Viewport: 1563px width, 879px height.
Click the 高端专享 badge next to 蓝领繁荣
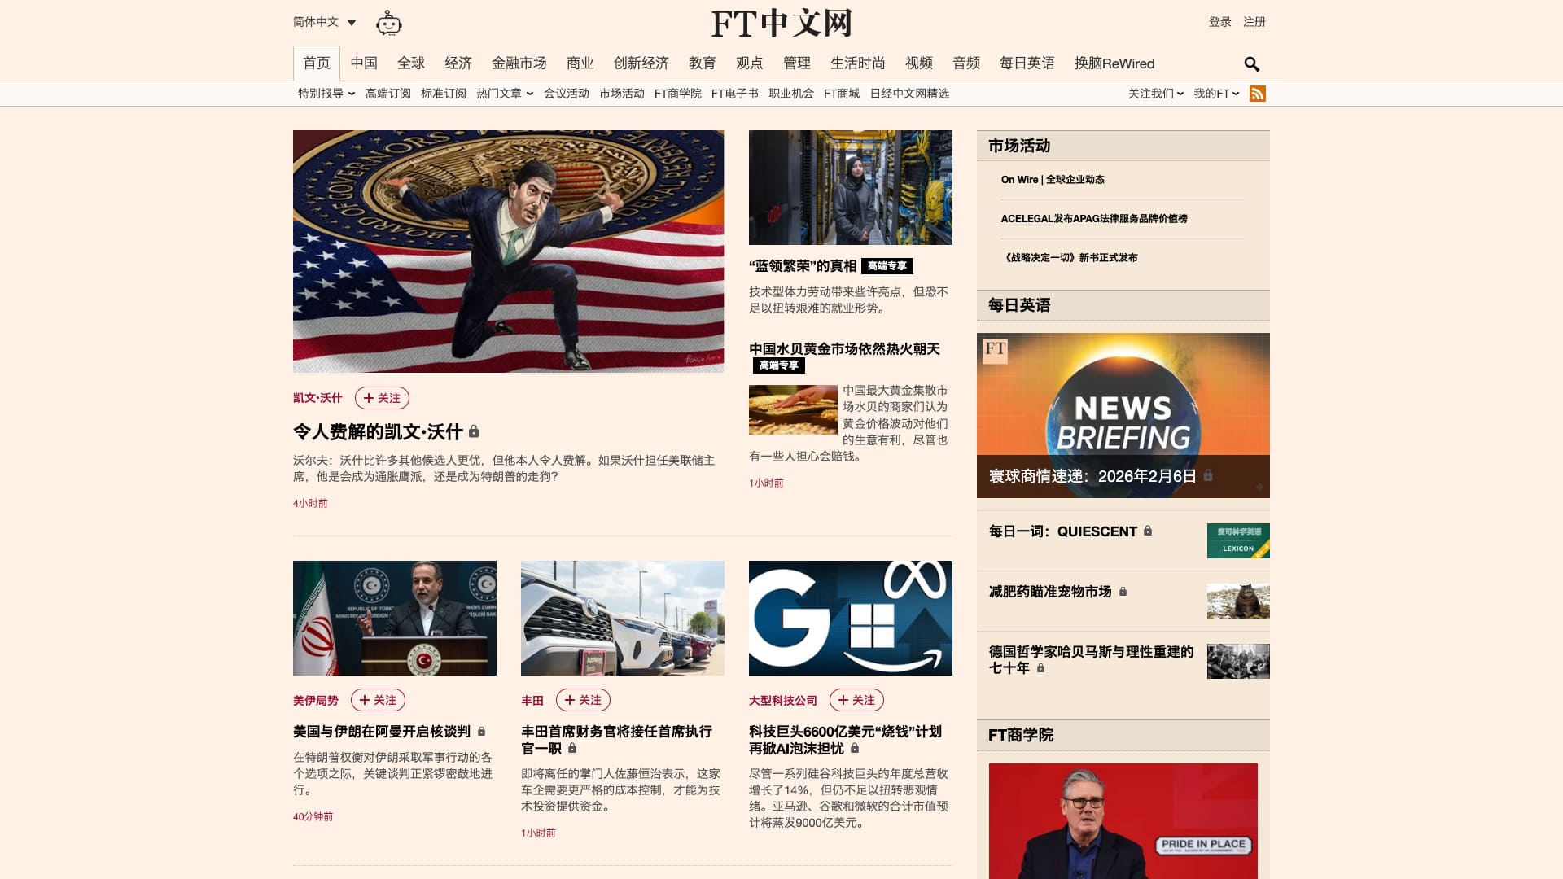point(887,266)
